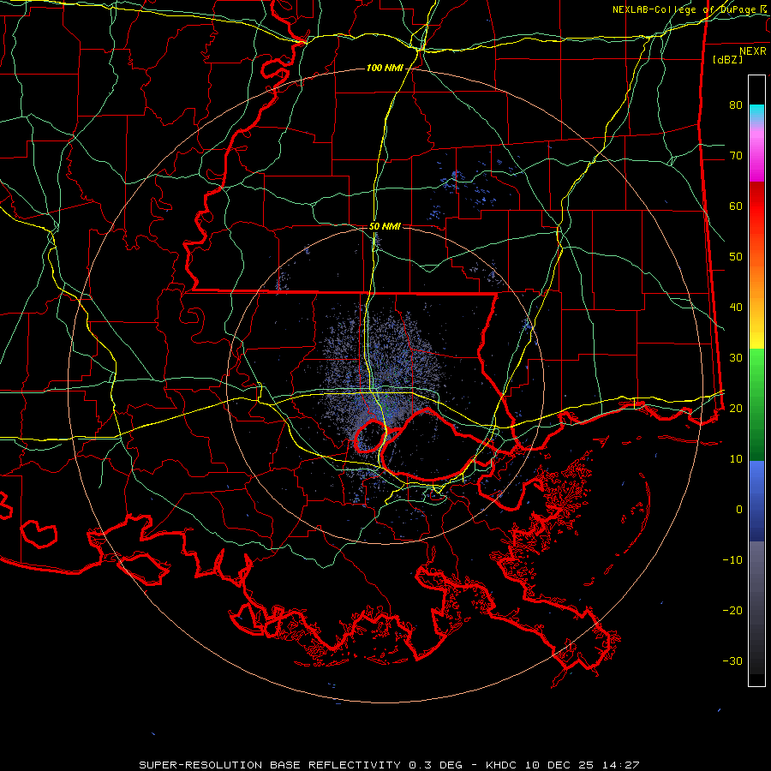The width and height of the screenshot is (771, 771).
Task: Click the 50 dBZ scale value
Action: 736,257
